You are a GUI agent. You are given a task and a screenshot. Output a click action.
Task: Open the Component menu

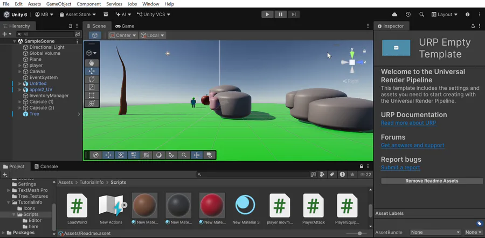[89, 4]
